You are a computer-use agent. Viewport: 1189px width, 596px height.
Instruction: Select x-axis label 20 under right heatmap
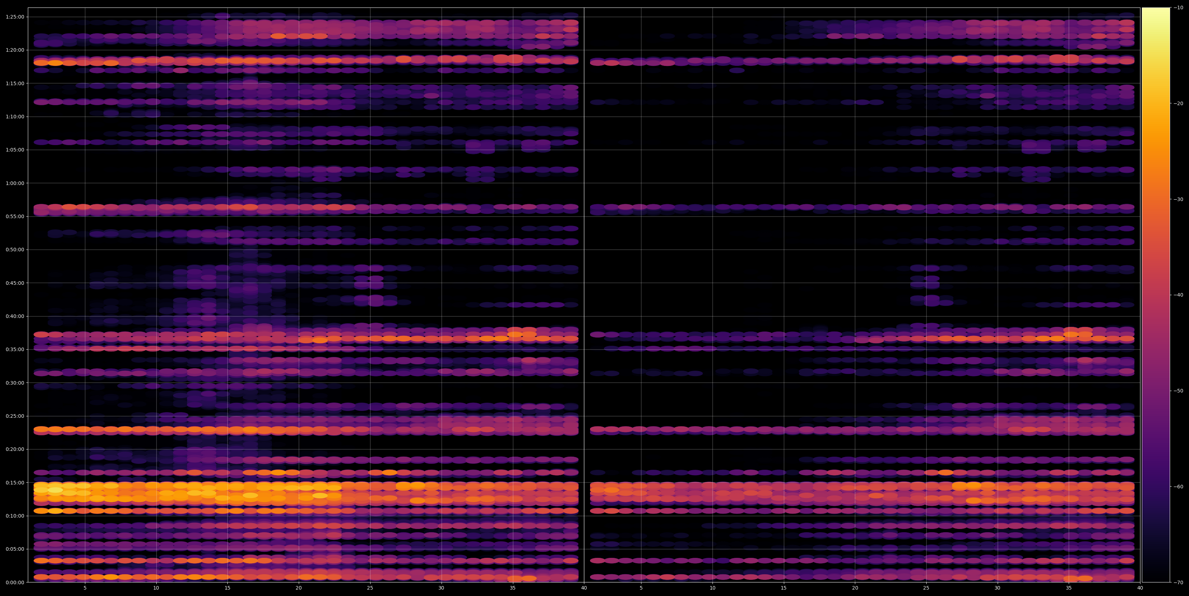tap(855, 588)
